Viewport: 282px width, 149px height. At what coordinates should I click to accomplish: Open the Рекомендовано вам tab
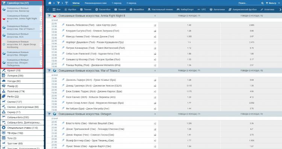point(96,3)
